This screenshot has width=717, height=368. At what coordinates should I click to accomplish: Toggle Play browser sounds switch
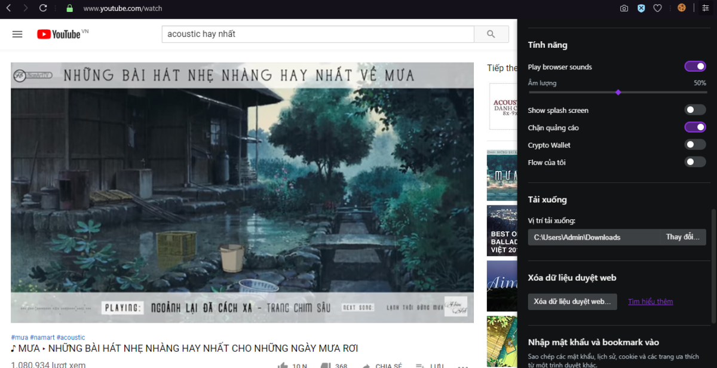[x=695, y=66]
